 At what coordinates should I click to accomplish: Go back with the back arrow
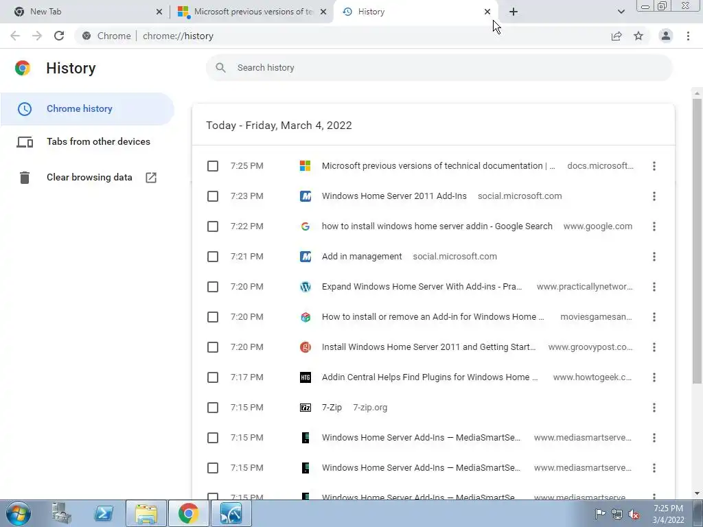coord(15,36)
